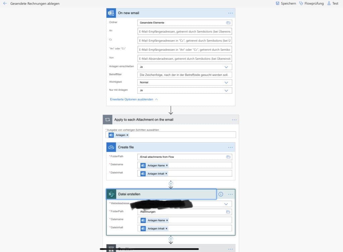The image size is (343, 252).
Task: Start Test in top toolbar
Action: pyautogui.click(x=333, y=3)
